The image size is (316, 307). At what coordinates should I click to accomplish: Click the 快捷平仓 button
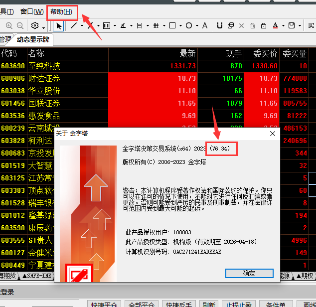coord(104,304)
